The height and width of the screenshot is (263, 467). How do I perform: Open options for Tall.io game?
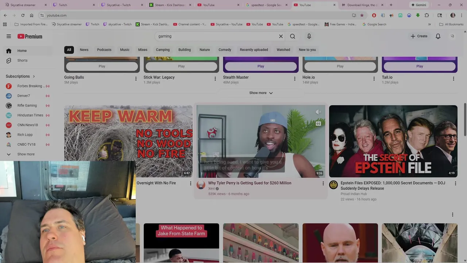click(x=454, y=79)
